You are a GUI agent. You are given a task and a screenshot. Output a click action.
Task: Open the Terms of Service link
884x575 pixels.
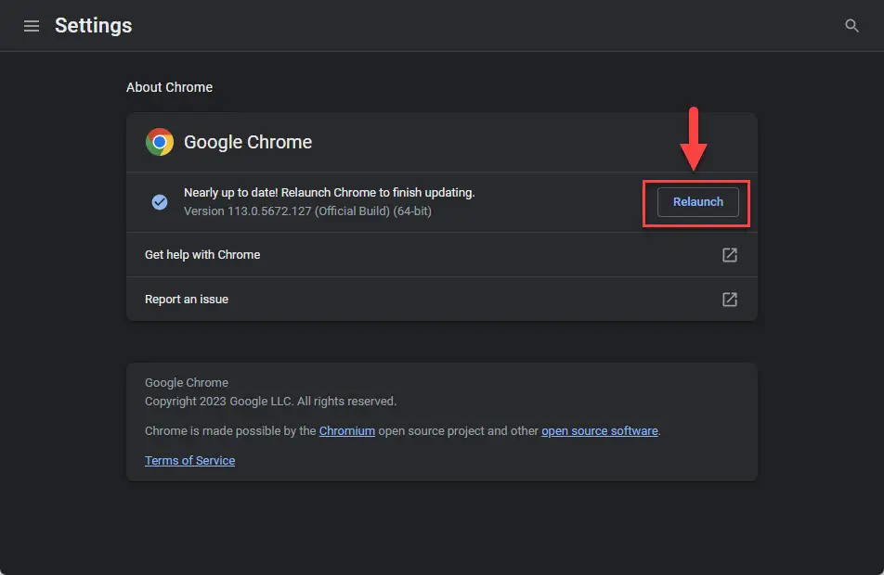[189, 461]
